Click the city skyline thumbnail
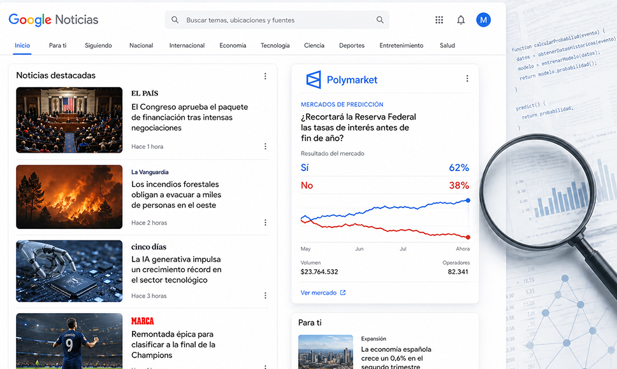 [326, 352]
